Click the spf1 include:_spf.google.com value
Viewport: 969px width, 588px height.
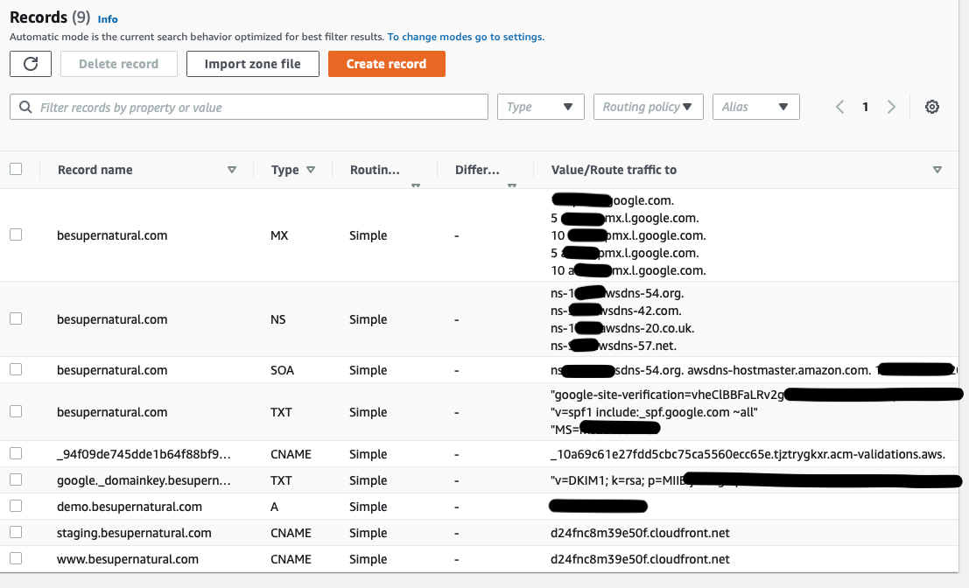click(x=654, y=412)
